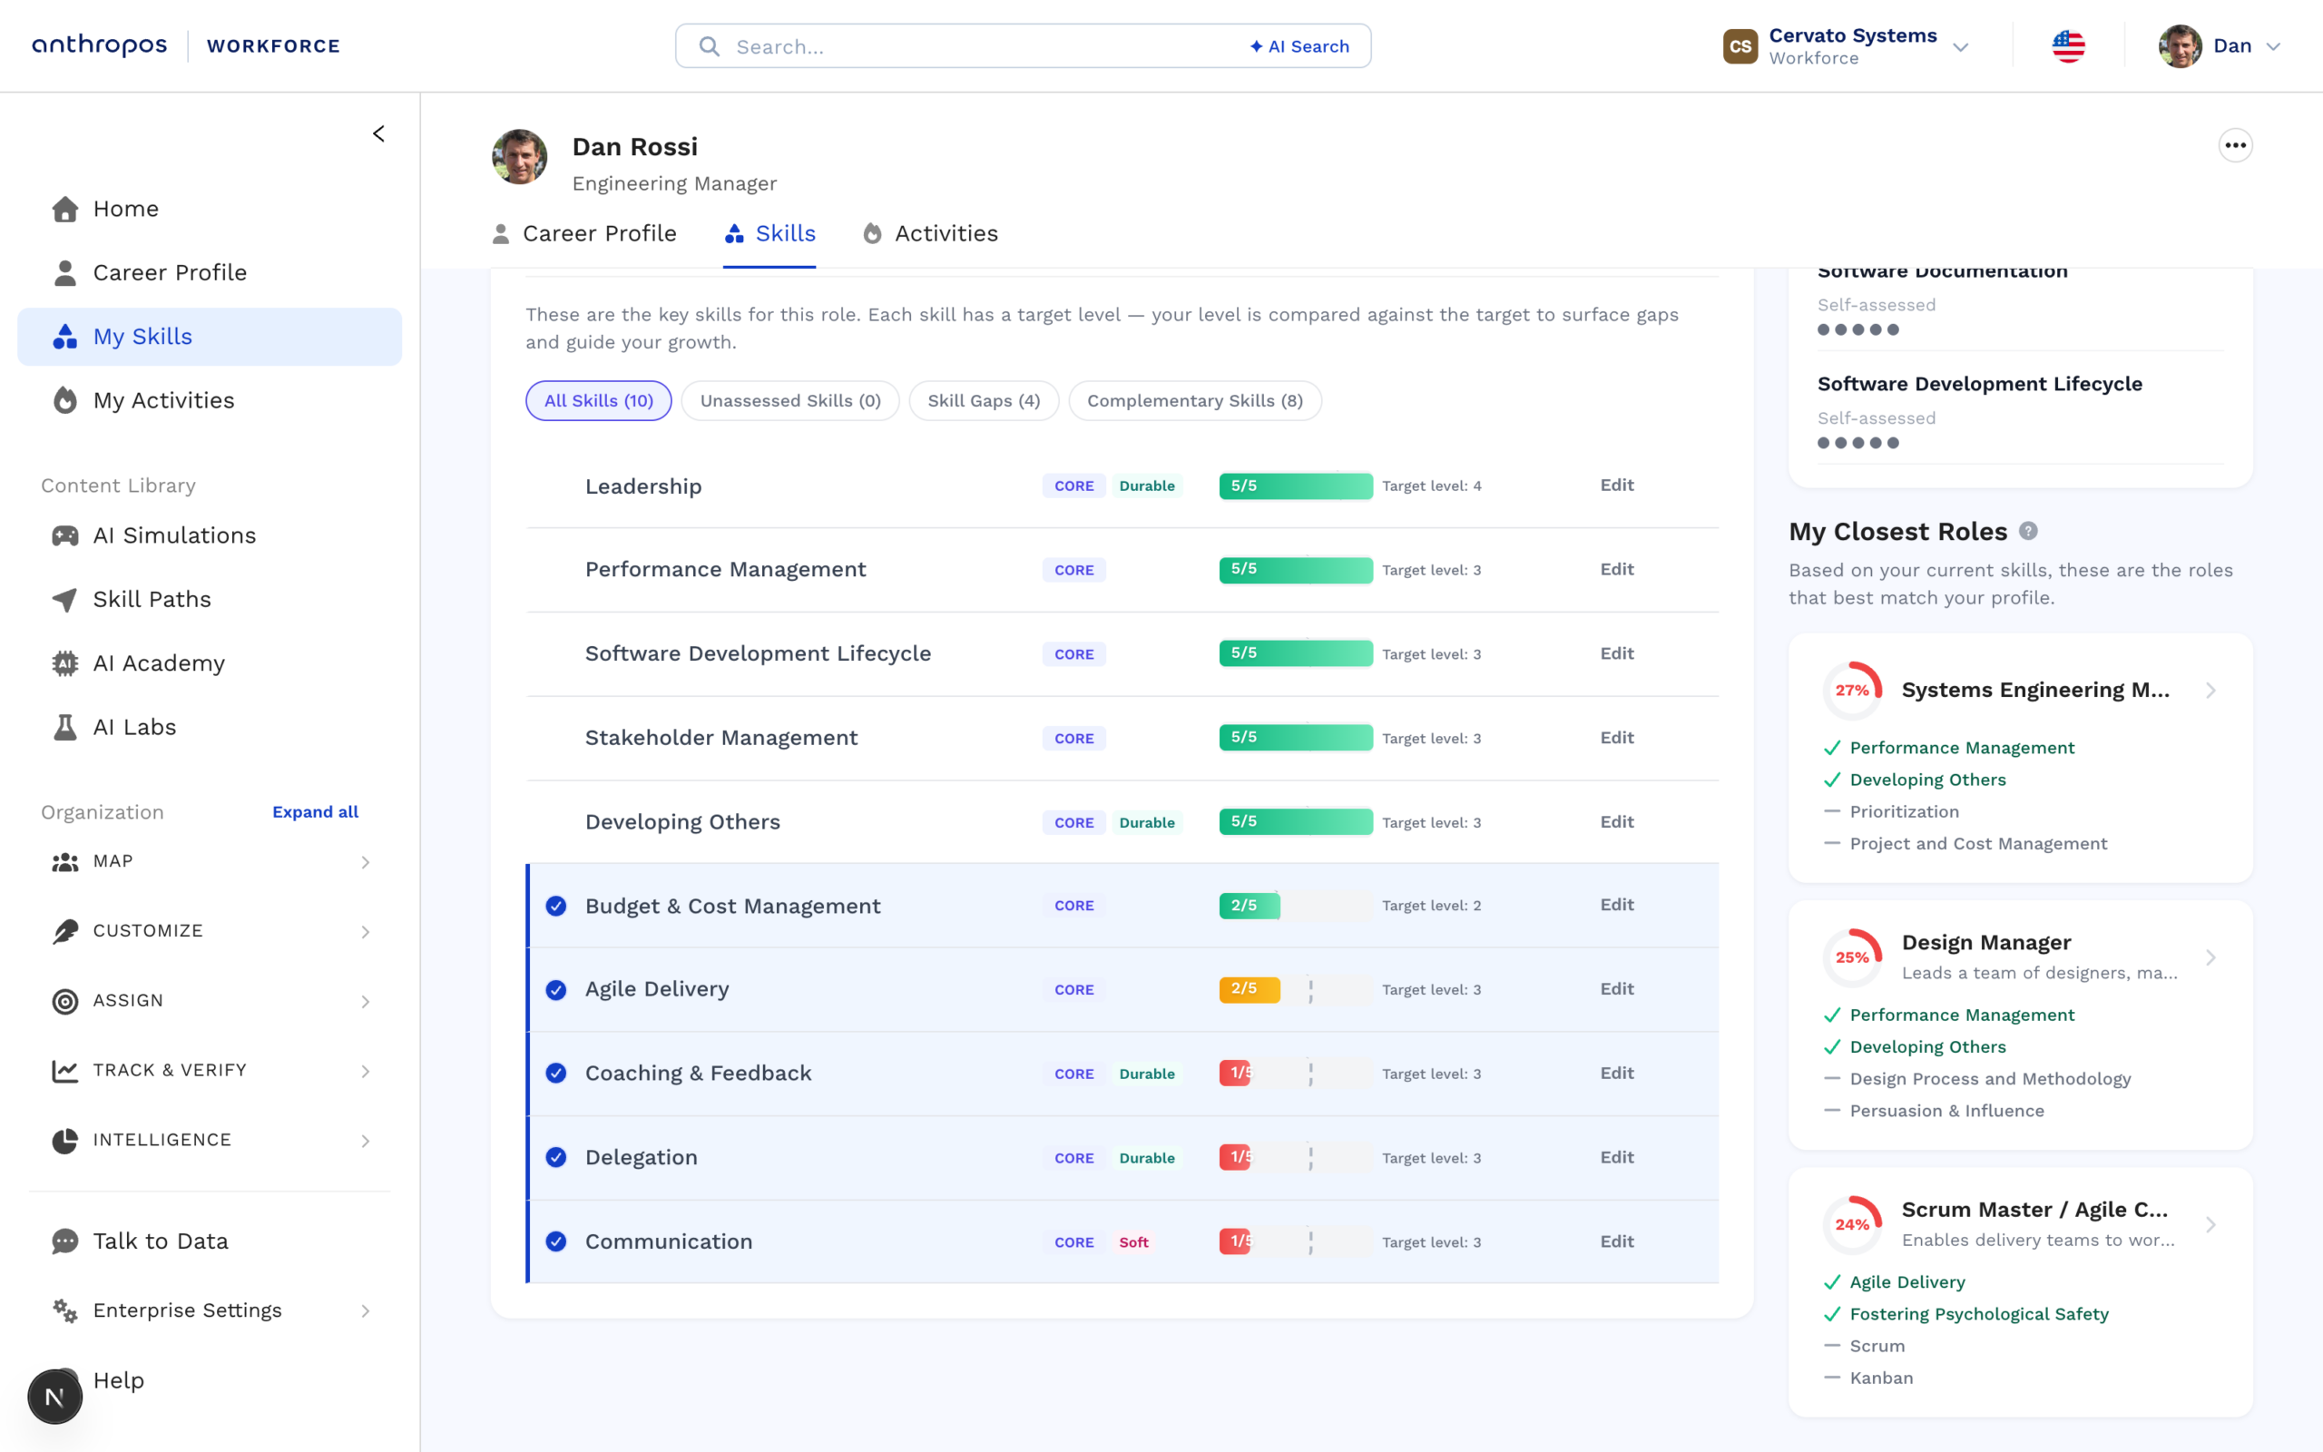
Task: Click the AI Labs flask icon
Action: (x=65, y=727)
